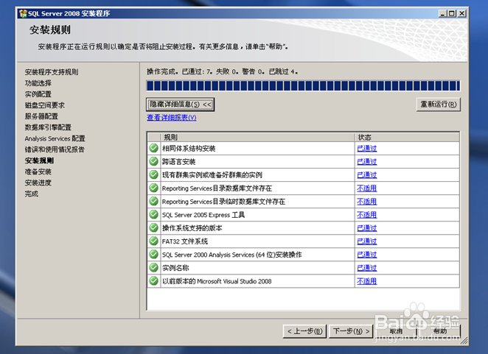Open 已通过 link for FAT32 文件系统
Screen dimensions: 488x354
[x=367, y=241]
